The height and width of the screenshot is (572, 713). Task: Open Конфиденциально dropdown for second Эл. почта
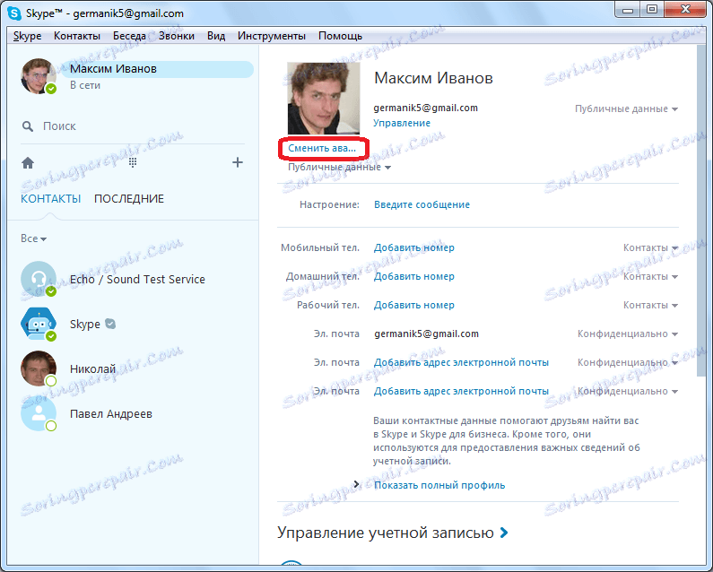(628, 362)
